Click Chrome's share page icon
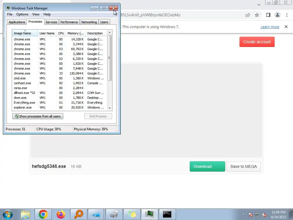Image resolution: width=293 pixels, height=220 pixels. point(248,15)
